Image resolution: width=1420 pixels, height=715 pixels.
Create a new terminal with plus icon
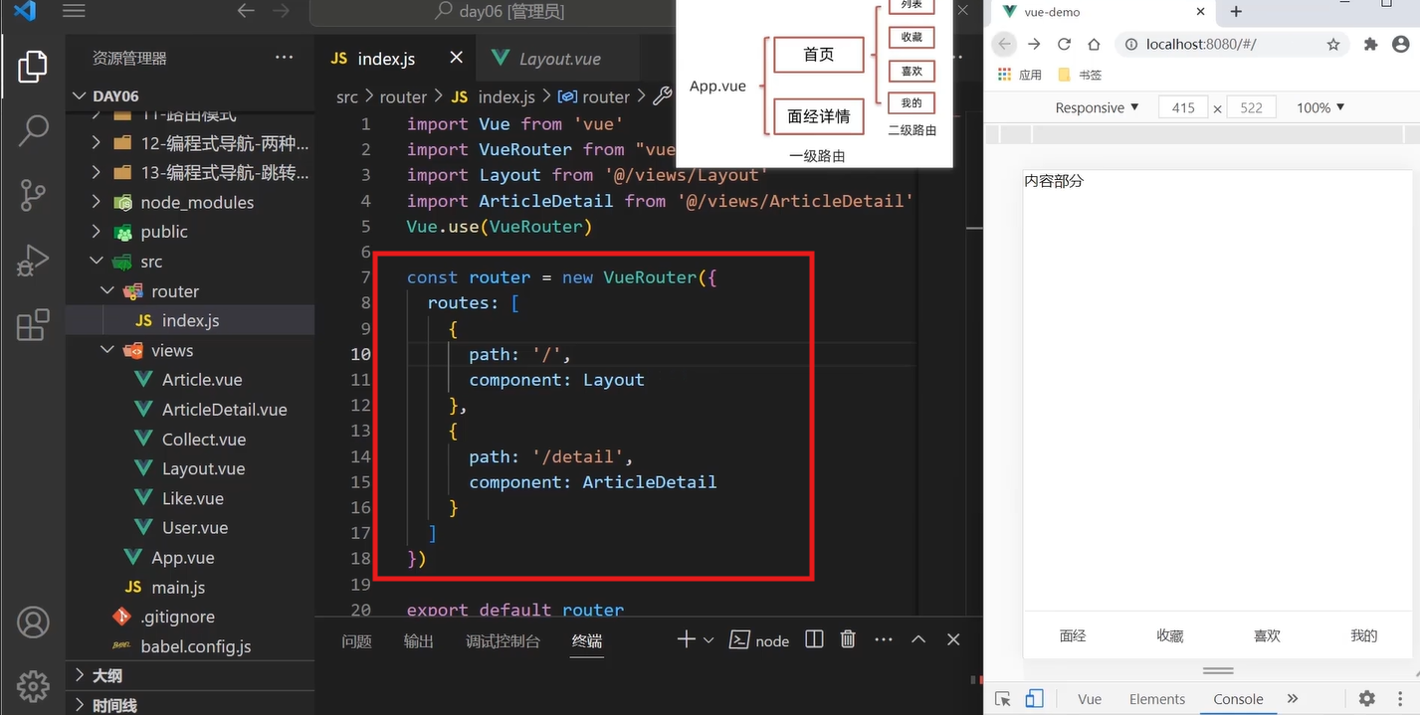point(686,639)
